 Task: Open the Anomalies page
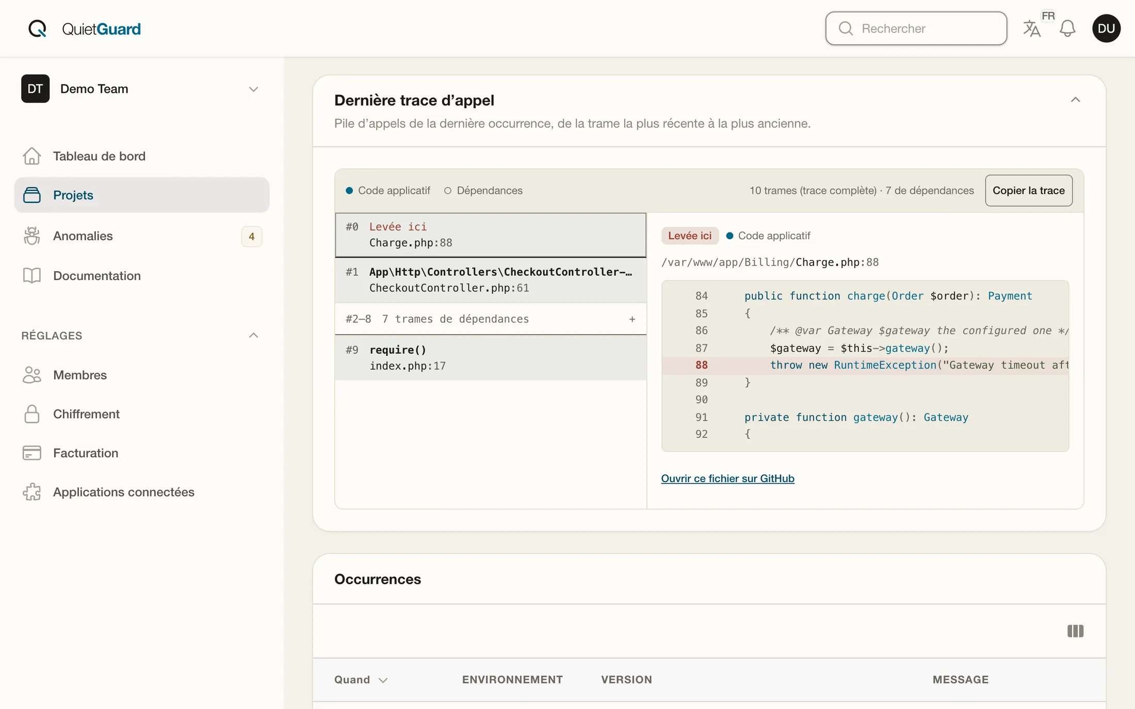tap(142, 236)
